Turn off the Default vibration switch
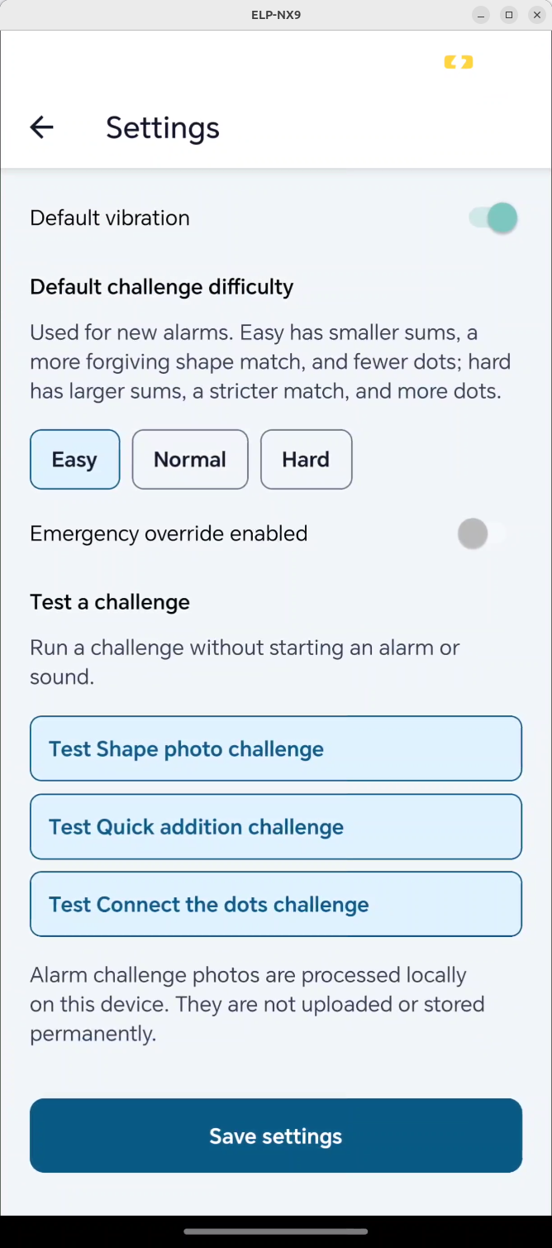This screenshot has width=552, height=1248. [494, 218]
